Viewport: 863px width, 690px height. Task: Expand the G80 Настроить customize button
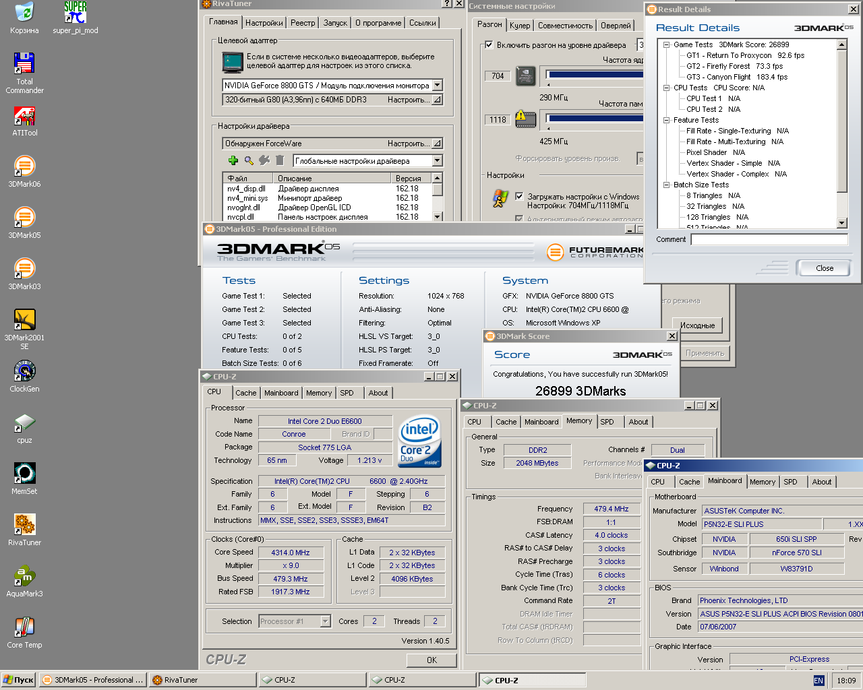click(x=437, y=100)
